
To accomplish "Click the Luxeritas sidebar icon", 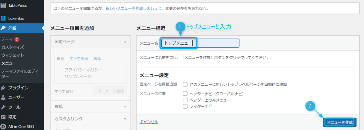I will pos(3,18).
